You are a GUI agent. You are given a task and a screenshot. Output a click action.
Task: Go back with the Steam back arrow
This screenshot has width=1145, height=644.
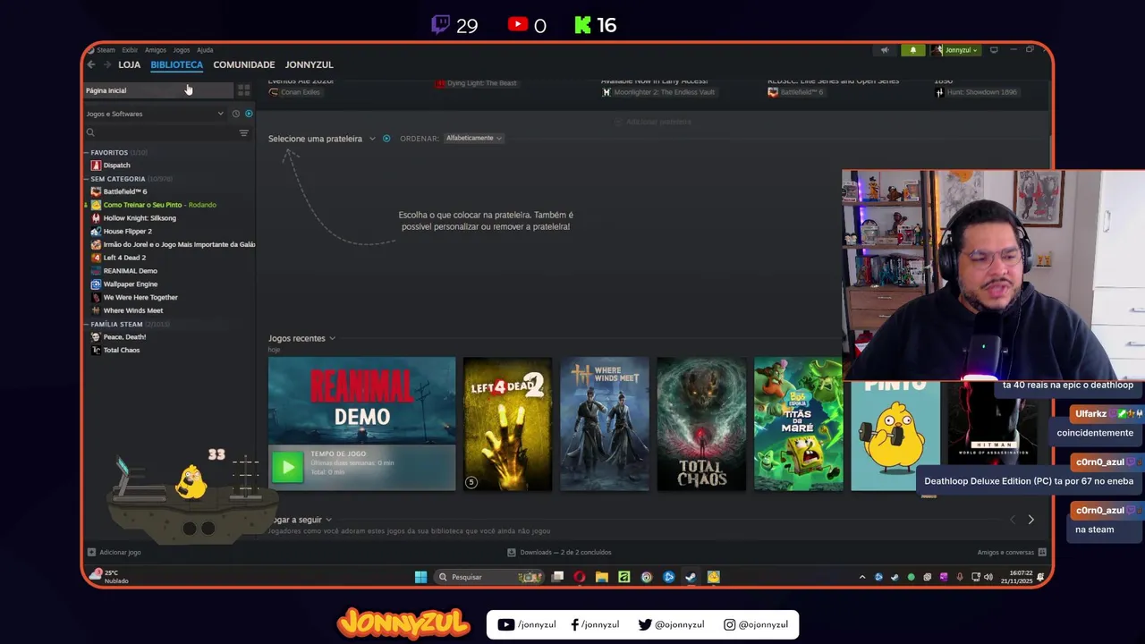tap(91, 64)
